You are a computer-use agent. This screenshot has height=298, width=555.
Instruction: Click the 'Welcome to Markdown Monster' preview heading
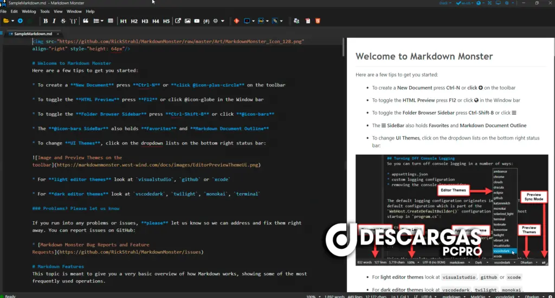click(x=424, y=56)
